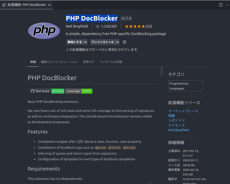
Task: Click the 無効にする button
Action: point(75,42)
